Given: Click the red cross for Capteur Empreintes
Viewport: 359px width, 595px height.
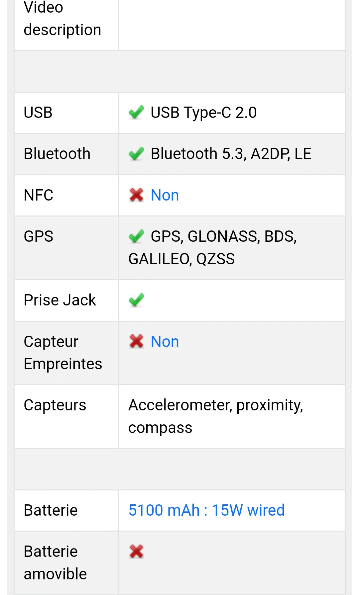Looking at the screenshot, I should coord(136,341).
